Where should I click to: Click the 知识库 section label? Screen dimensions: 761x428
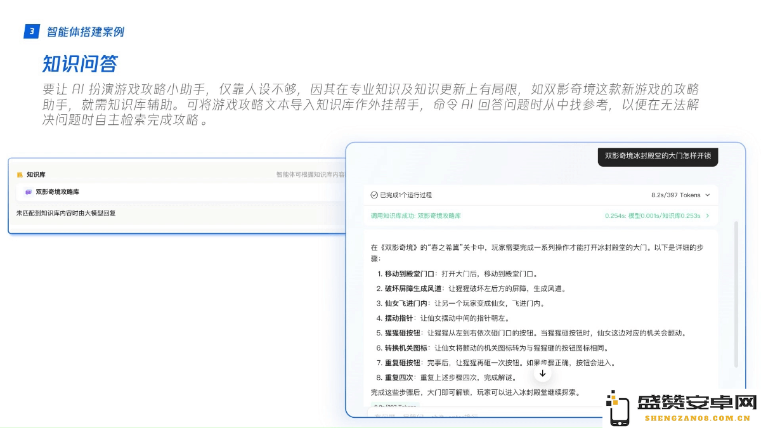[36, 174]
